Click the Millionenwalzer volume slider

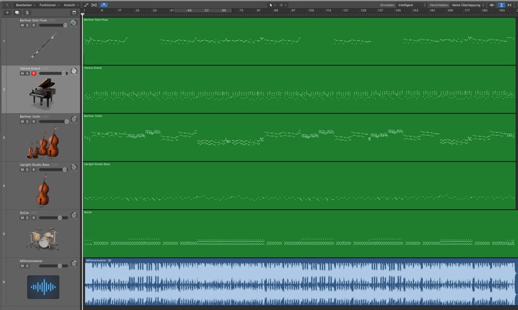tap(53, 266)
